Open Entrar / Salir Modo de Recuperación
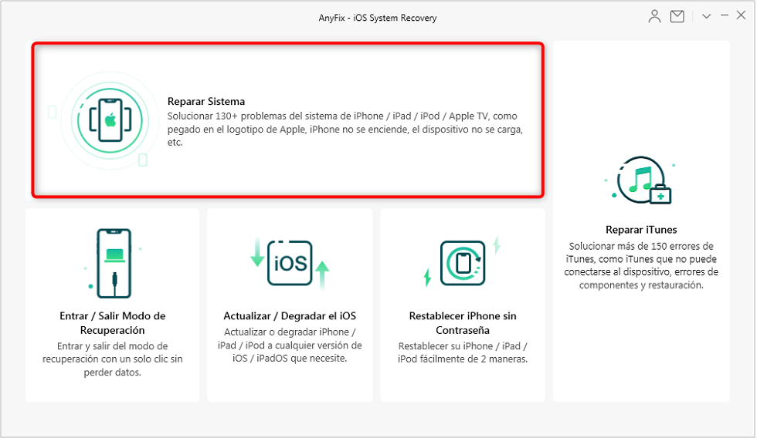The width and height of the screenshot is (757, 438). pyautogui.click(x=113, y=323)
